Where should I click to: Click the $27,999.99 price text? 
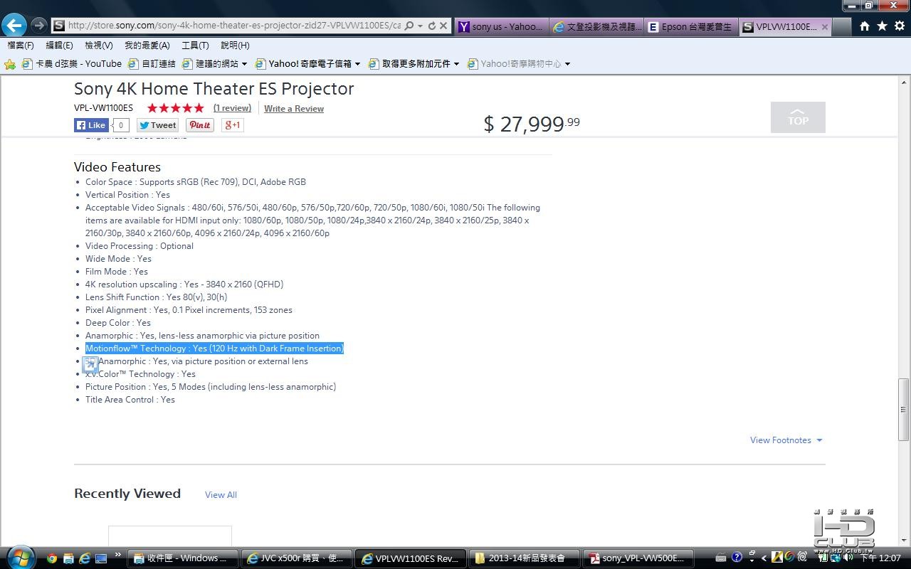[x=532, y=124]
